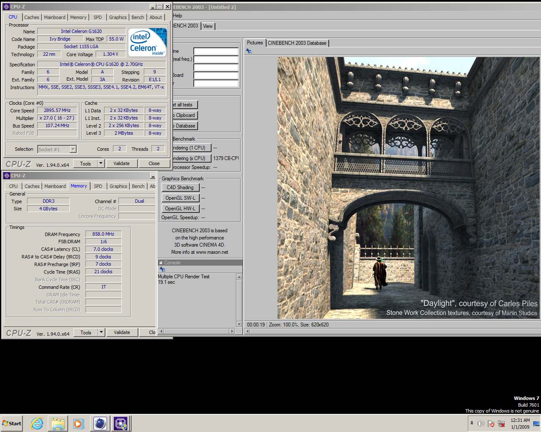The image size is (541, 432).
Task: Open the Start menu
Action: [12, 423]
